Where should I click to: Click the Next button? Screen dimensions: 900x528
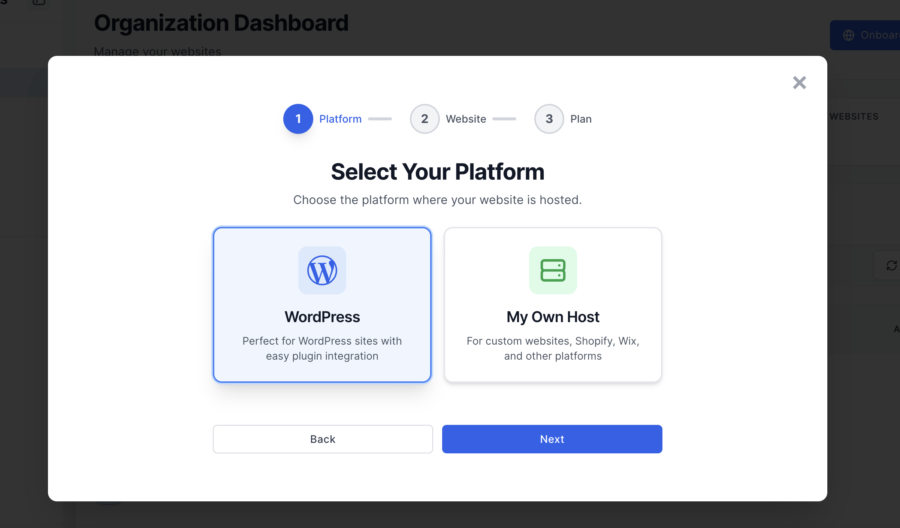click(x=552, y=439)
